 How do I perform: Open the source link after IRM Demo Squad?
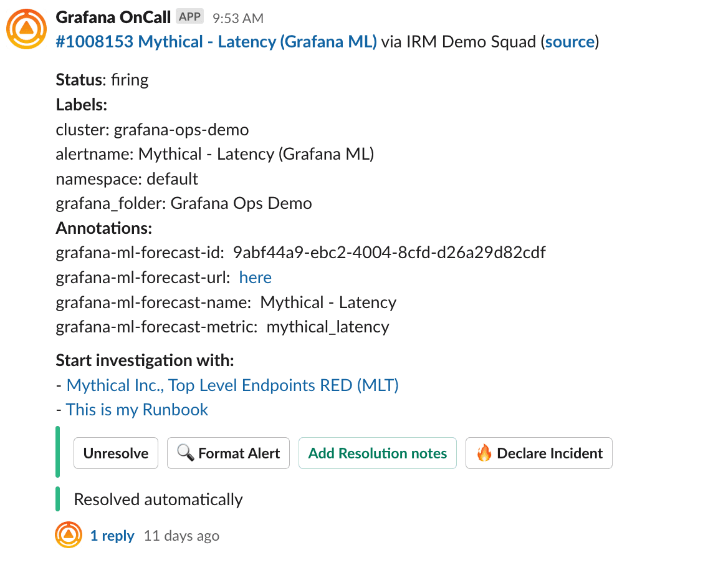tap(570, 41)
